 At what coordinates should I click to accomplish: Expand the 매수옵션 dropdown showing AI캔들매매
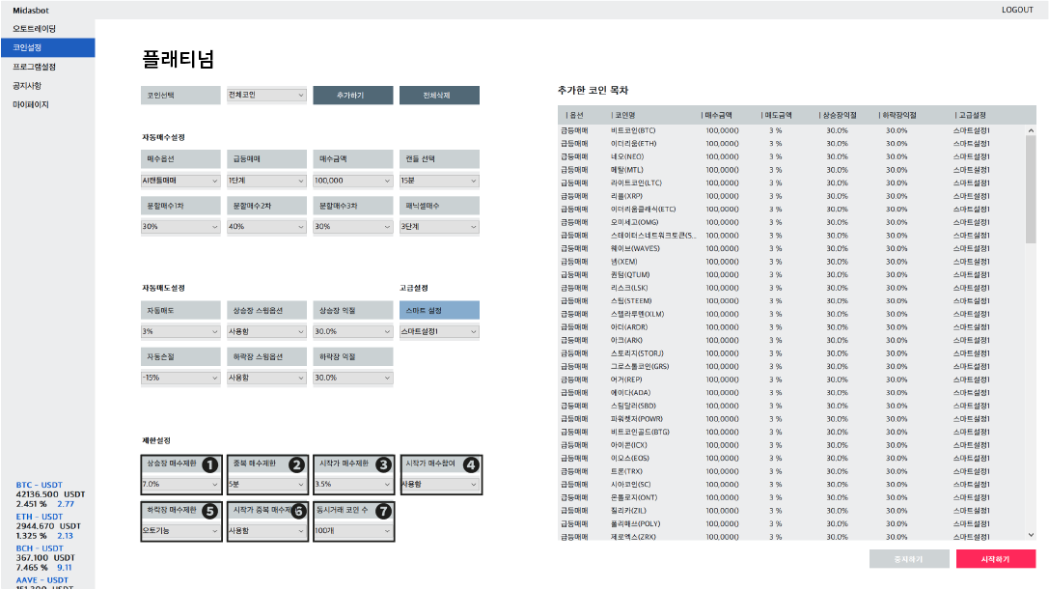[180, 181]
